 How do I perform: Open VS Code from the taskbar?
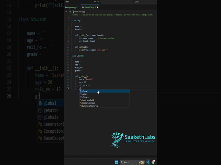coord(148,162)
